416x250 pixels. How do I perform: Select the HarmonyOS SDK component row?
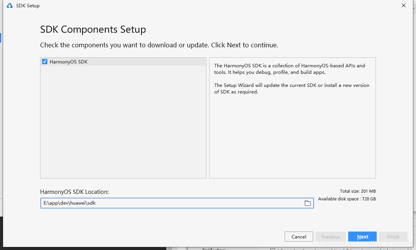coord(123,62)
